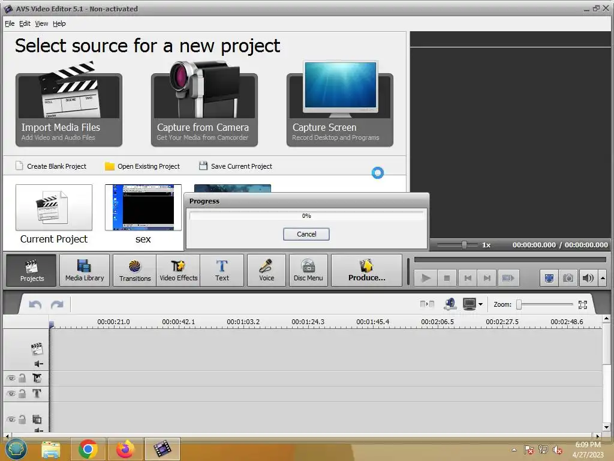Click the split clip timeline icon

point(427,304)
